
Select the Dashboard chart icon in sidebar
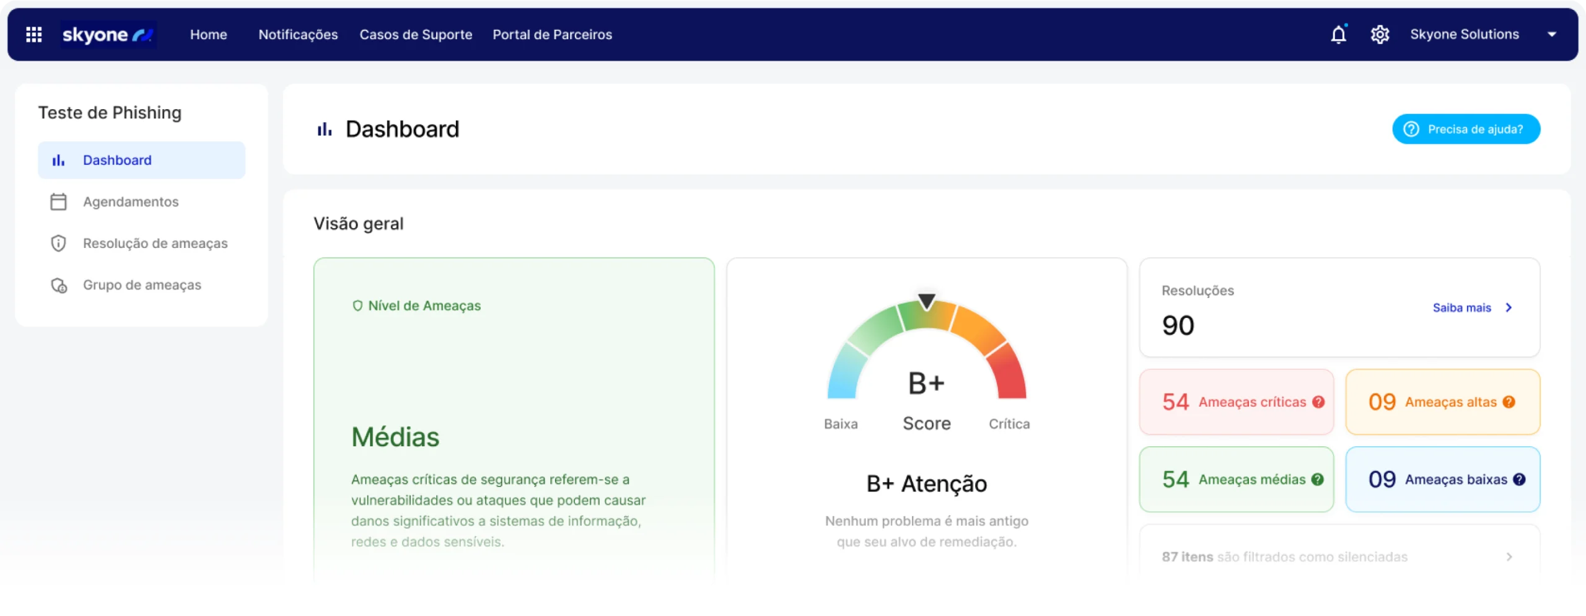[58, 160]
